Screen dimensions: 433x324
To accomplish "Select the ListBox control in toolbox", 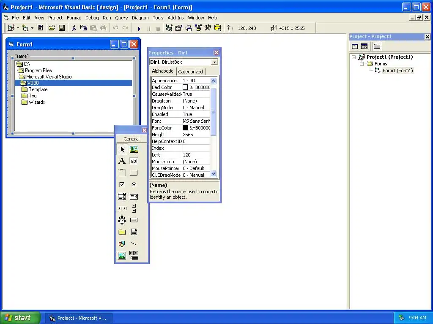I will coord(134,197).
